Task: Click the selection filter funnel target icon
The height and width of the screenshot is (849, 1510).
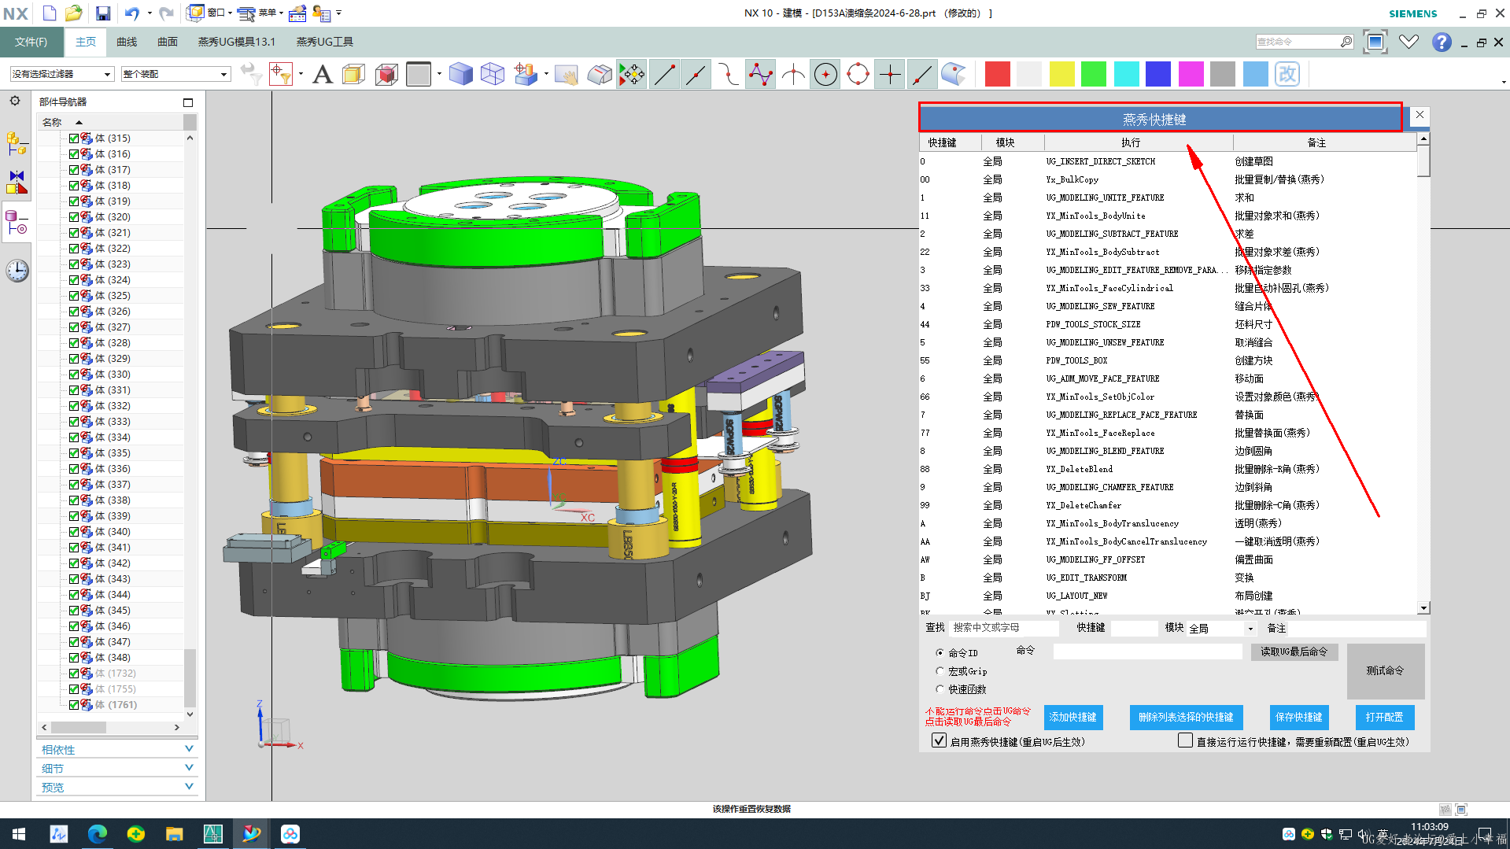Action: pyautogui.click(x=281, y=74)
